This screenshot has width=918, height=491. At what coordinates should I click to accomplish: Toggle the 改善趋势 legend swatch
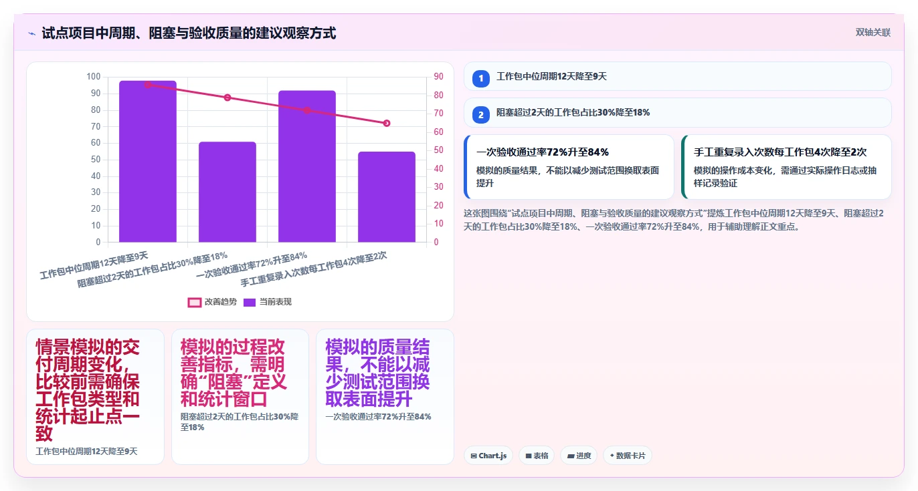[195, 303]
